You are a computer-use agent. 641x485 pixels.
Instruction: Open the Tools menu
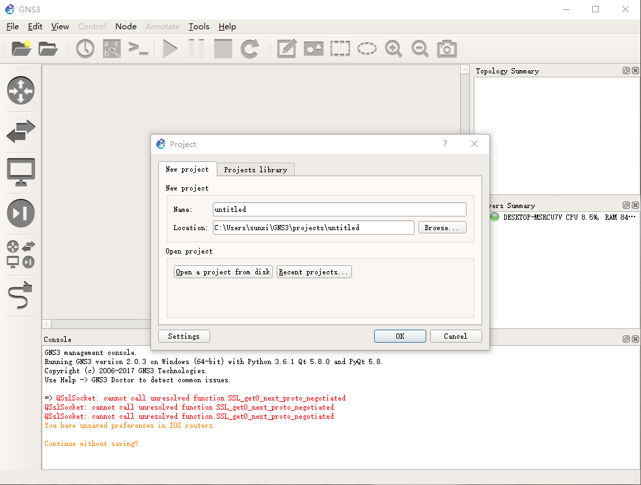(x=198, y=27)
